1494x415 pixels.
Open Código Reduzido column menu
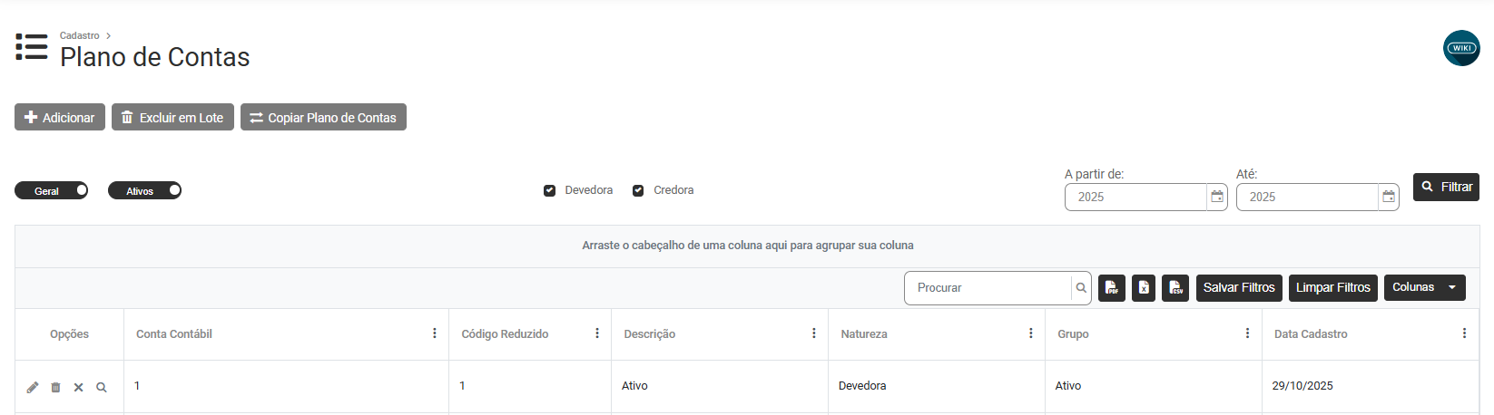point(597,333)
